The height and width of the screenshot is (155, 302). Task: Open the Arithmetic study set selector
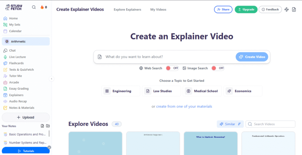pos(26,41)
